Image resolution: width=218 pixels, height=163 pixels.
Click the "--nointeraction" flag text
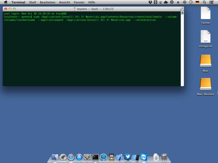pos(145,20)
